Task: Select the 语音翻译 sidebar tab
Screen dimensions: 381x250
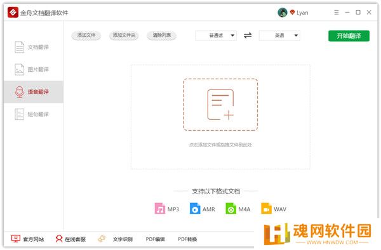Action: point(34,92)
